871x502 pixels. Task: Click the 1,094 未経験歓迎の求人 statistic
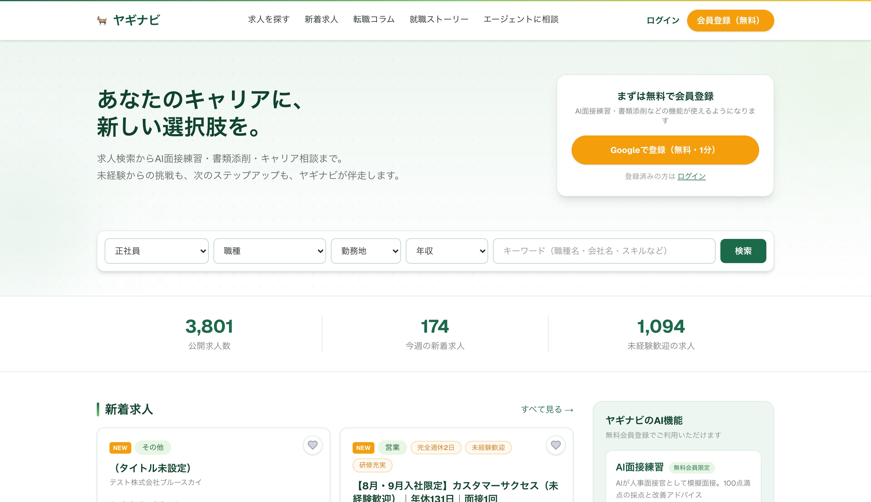pos(661,334)
